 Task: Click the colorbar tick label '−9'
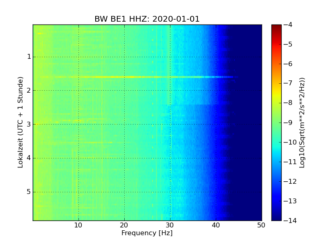coord(288,123)
